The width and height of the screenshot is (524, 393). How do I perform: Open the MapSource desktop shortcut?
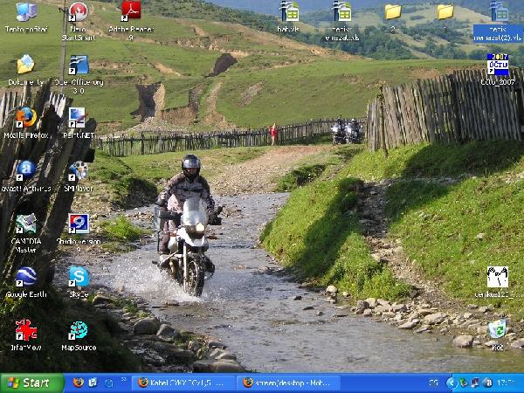[x=78, y=330]
